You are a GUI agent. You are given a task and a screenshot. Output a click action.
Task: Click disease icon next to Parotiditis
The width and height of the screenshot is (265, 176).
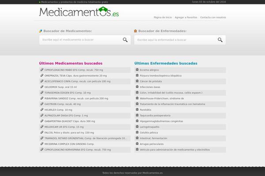[x=137, y=110]
